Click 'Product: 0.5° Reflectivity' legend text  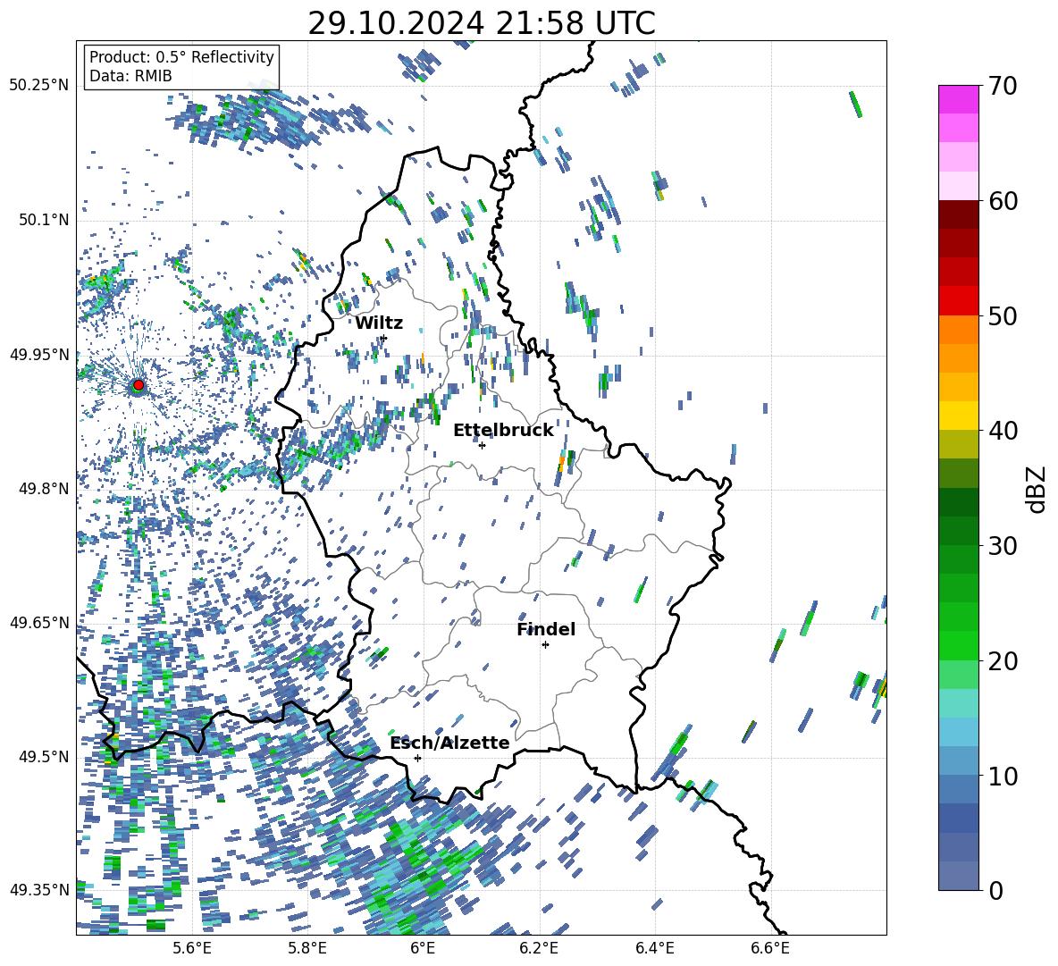pos(181,56)
